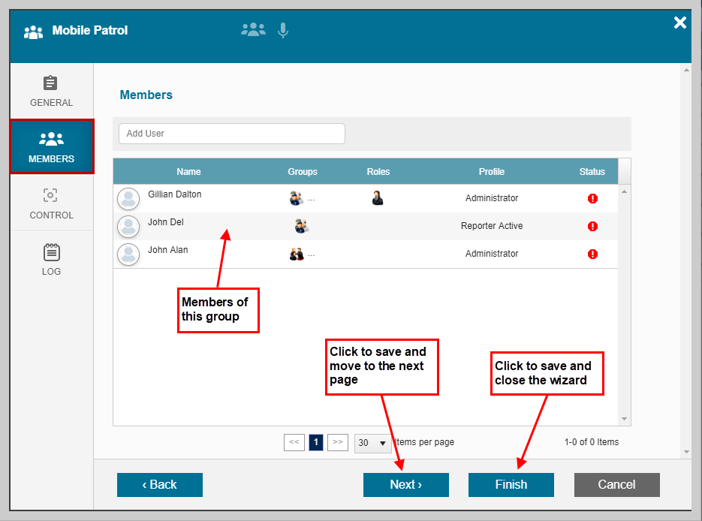Click the Back button

[160, 485]
